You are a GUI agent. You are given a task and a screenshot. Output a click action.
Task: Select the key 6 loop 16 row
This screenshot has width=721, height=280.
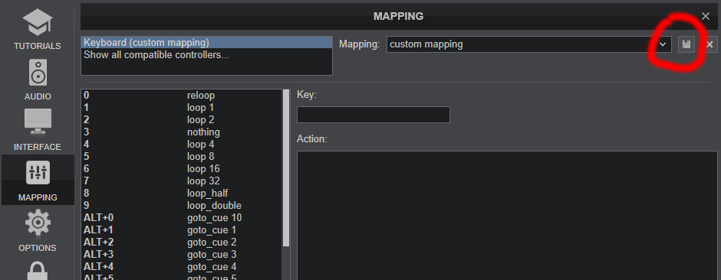(182, 168)
